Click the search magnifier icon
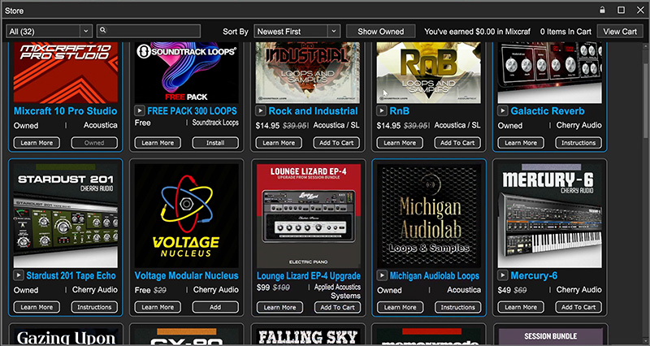This screenshot has width=650, height=346. click(x=102, y=31)
